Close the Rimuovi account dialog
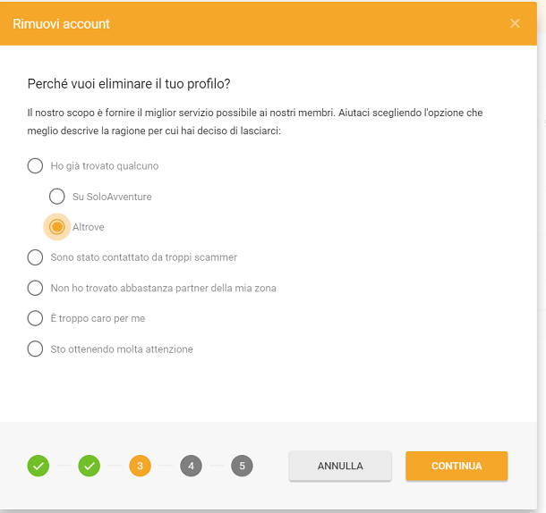Viewport: 546px width, 513px height. click(x=515, y=23)
